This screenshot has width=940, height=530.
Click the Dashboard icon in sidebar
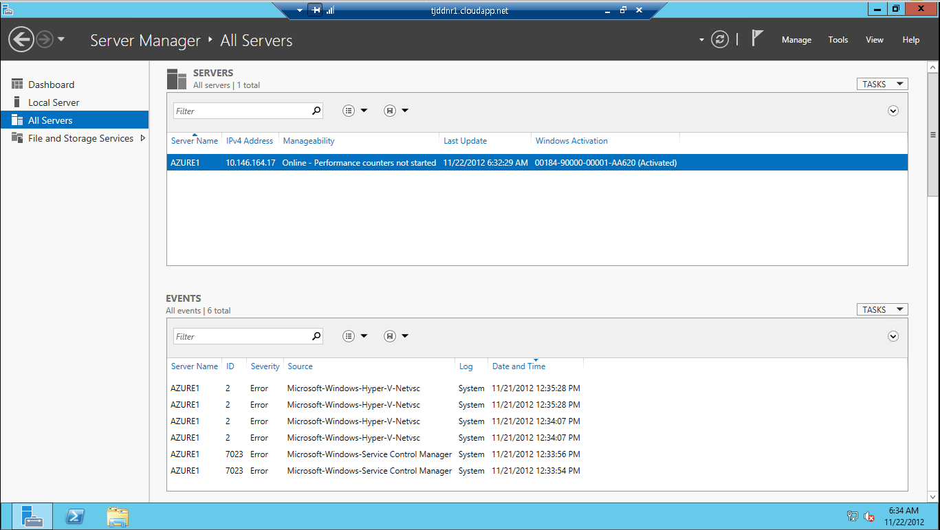pyautogui.click(x=17, y=84)
